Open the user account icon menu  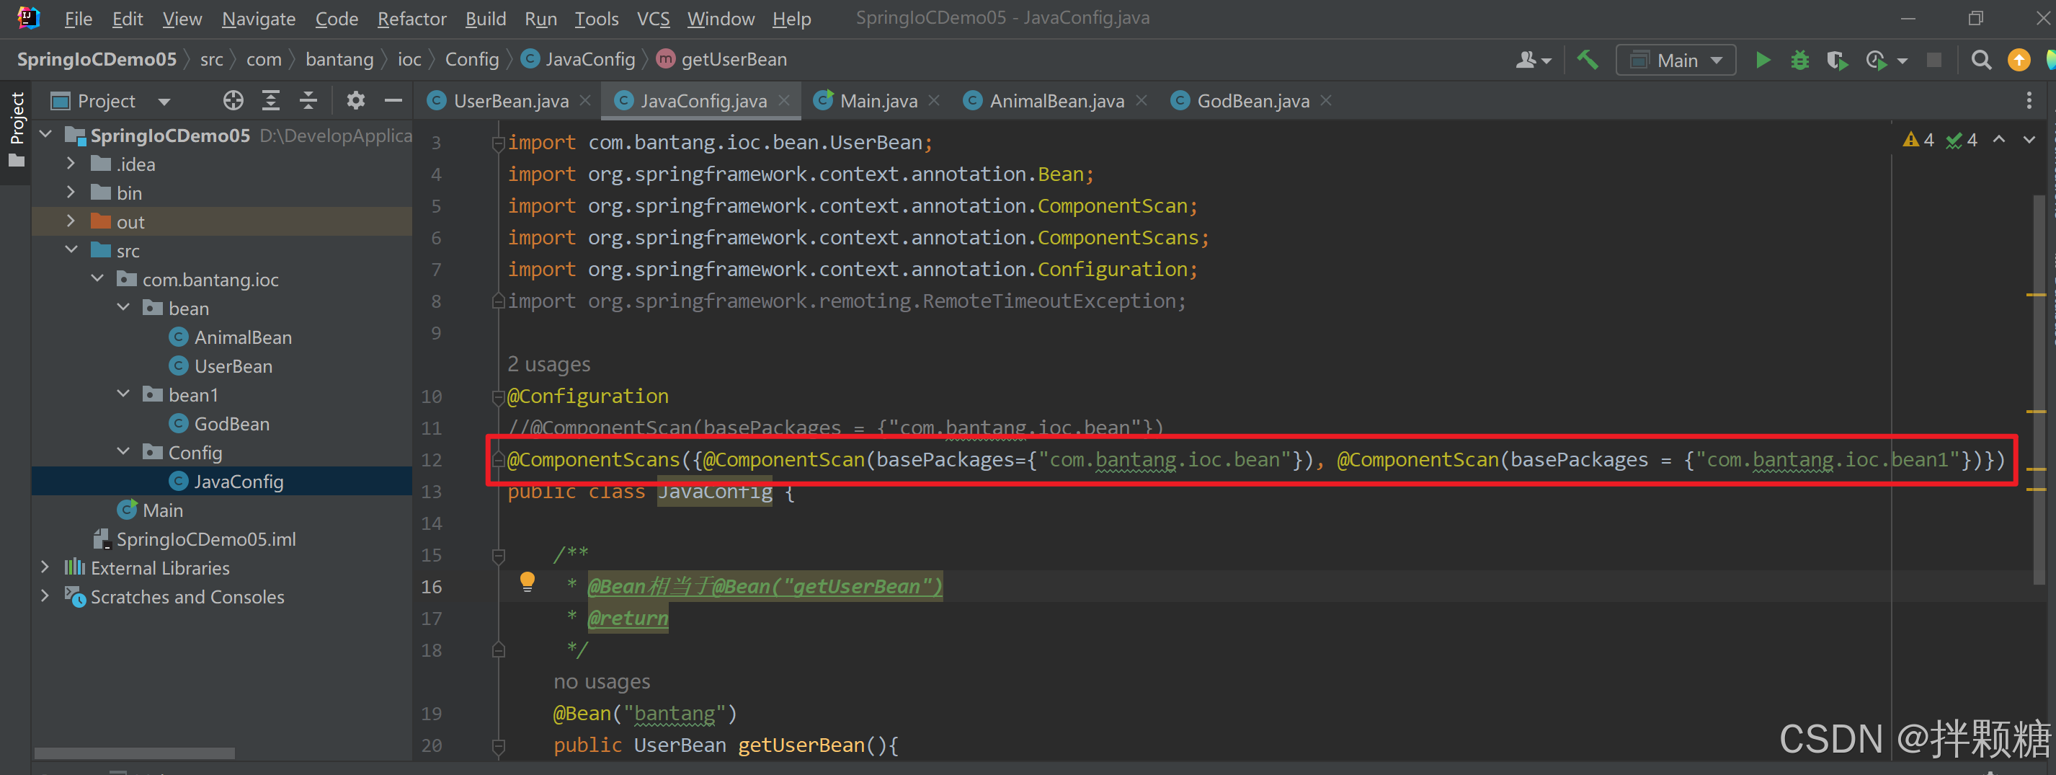(1532, 60)
